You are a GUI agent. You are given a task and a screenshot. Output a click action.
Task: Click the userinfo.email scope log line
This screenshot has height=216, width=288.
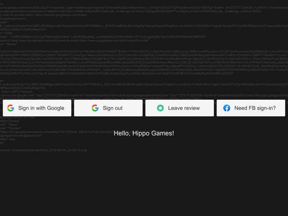pyautogui.click(x=75, y=40)
